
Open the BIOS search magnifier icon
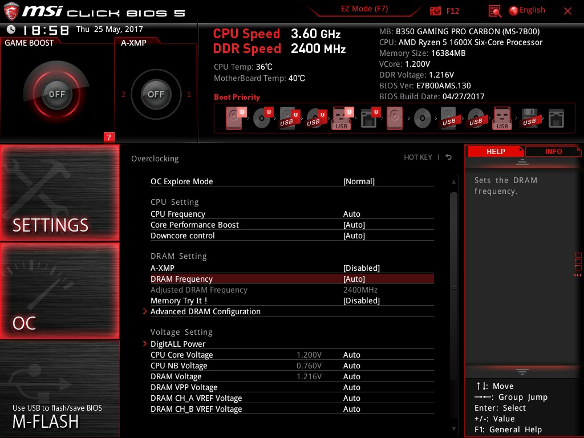(x=495, y=11)
